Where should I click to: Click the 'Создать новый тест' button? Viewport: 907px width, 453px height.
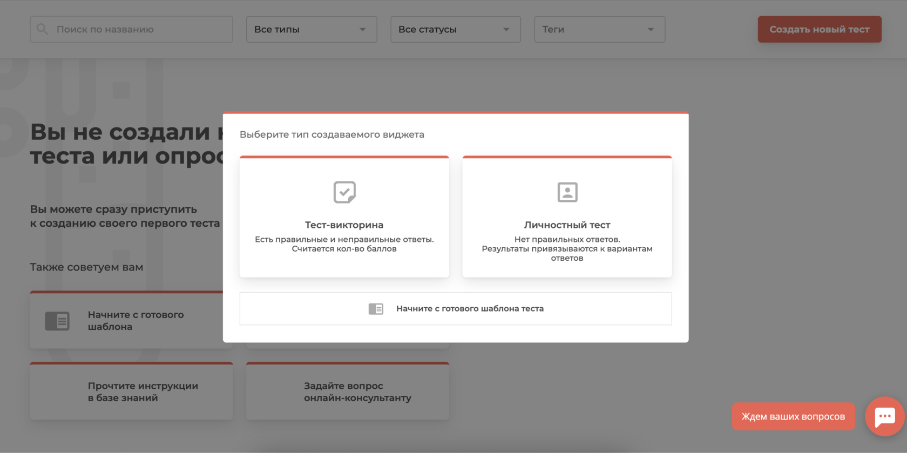pyautogui.click(x=820, y=29)
